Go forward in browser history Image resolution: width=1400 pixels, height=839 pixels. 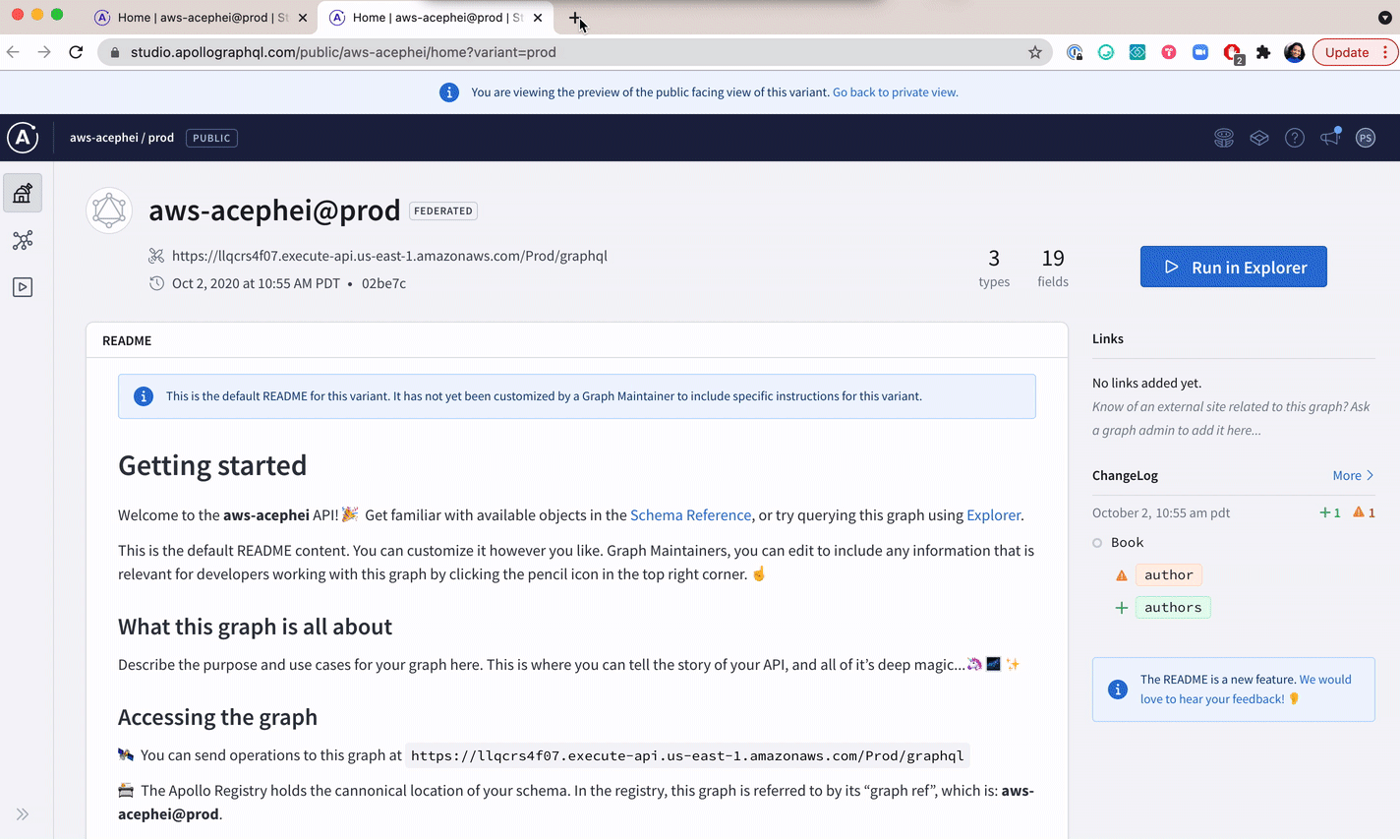pos(44,52)
